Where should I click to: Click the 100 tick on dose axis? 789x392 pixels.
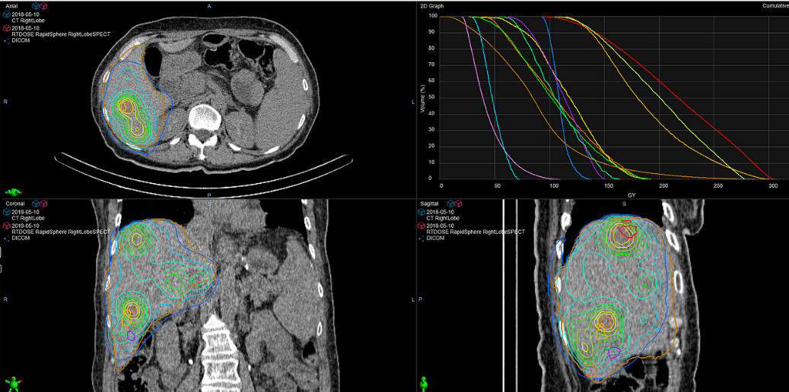553,186
